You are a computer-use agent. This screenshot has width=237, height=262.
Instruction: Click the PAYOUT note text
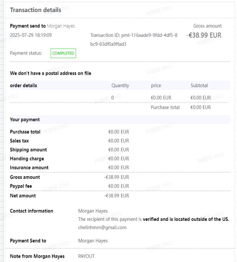coord(86,256)
